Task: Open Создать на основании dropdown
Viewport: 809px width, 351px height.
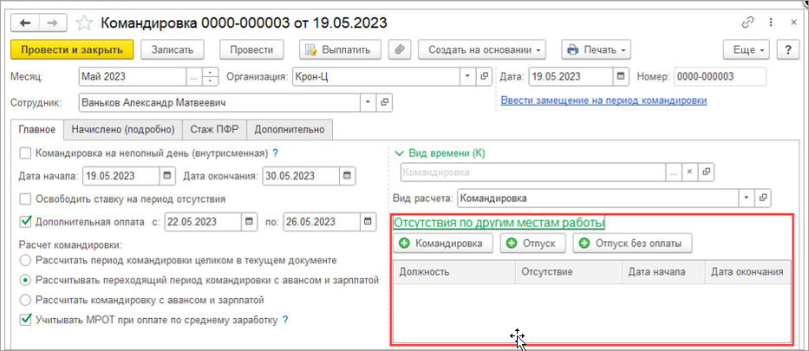Action: 481,50
